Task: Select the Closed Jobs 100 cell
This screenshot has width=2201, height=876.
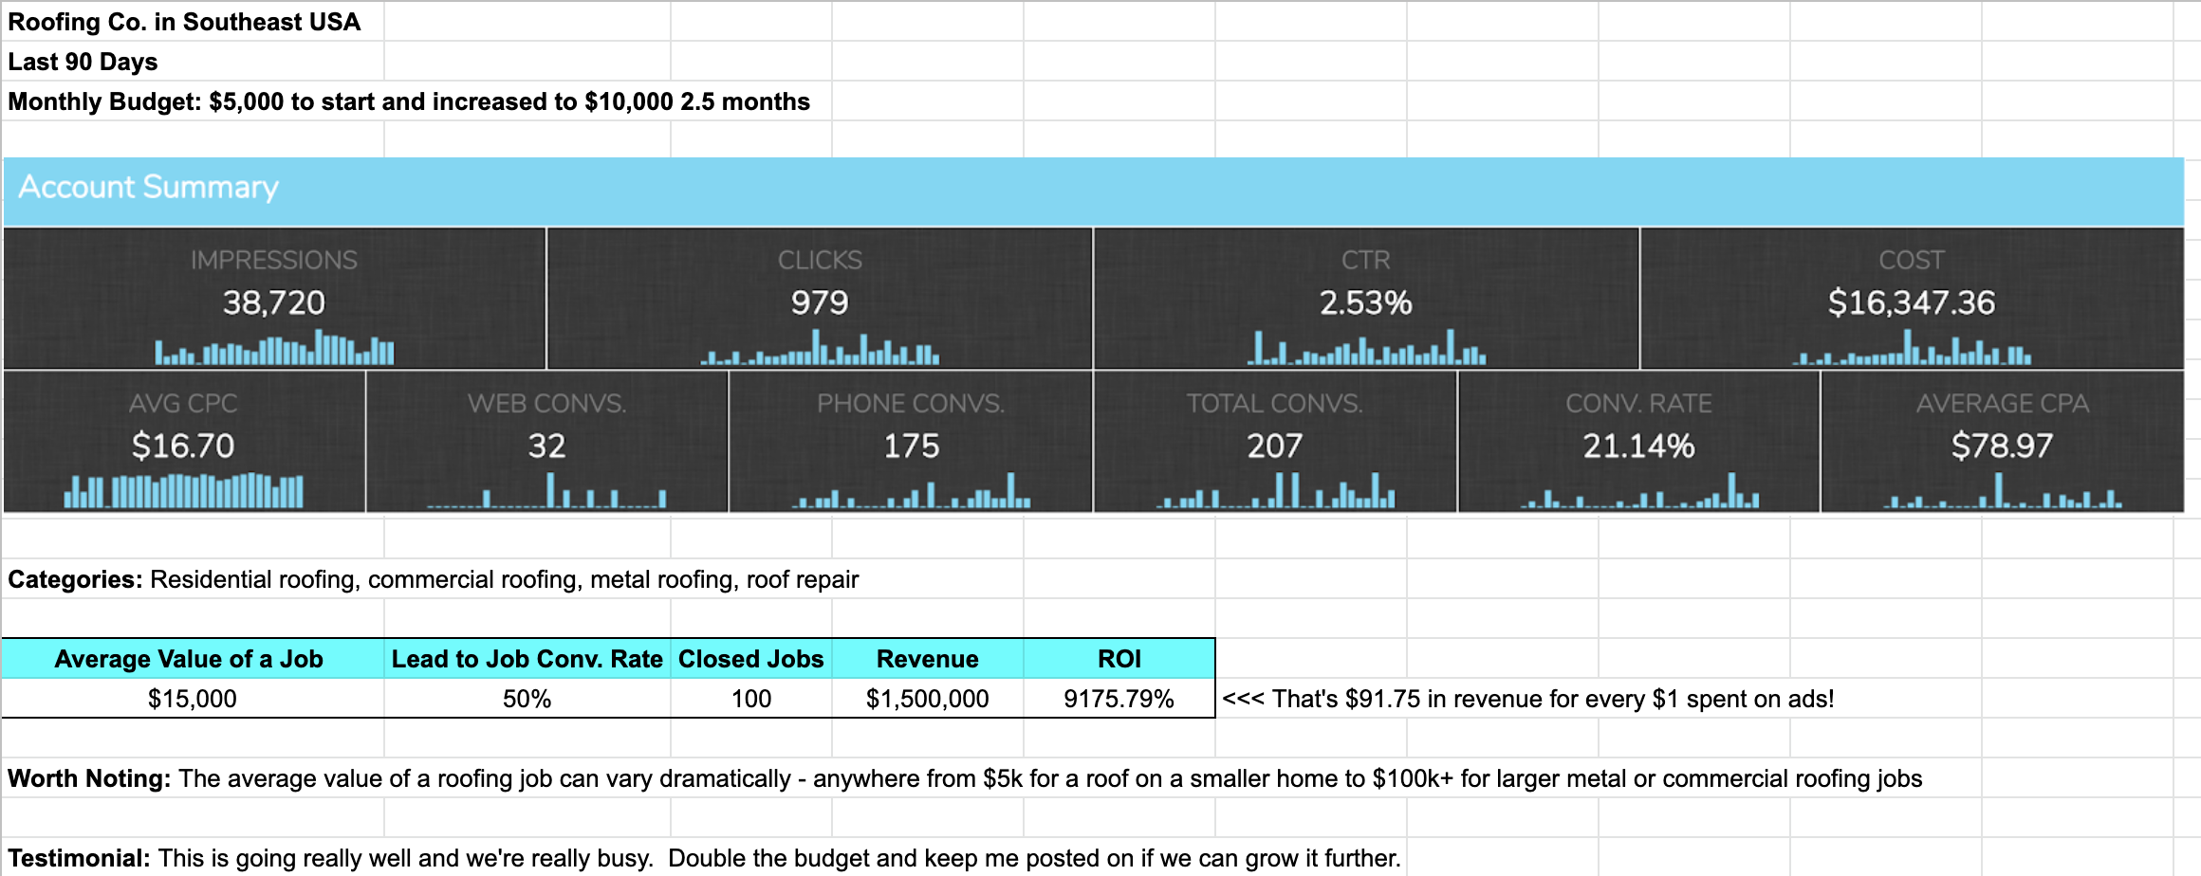Action: (x=750, y=699)
